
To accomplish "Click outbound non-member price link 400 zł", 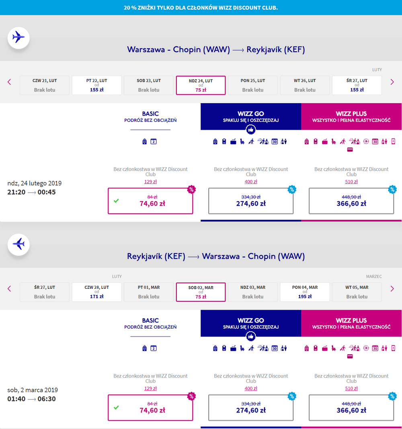I will (251, 182).
